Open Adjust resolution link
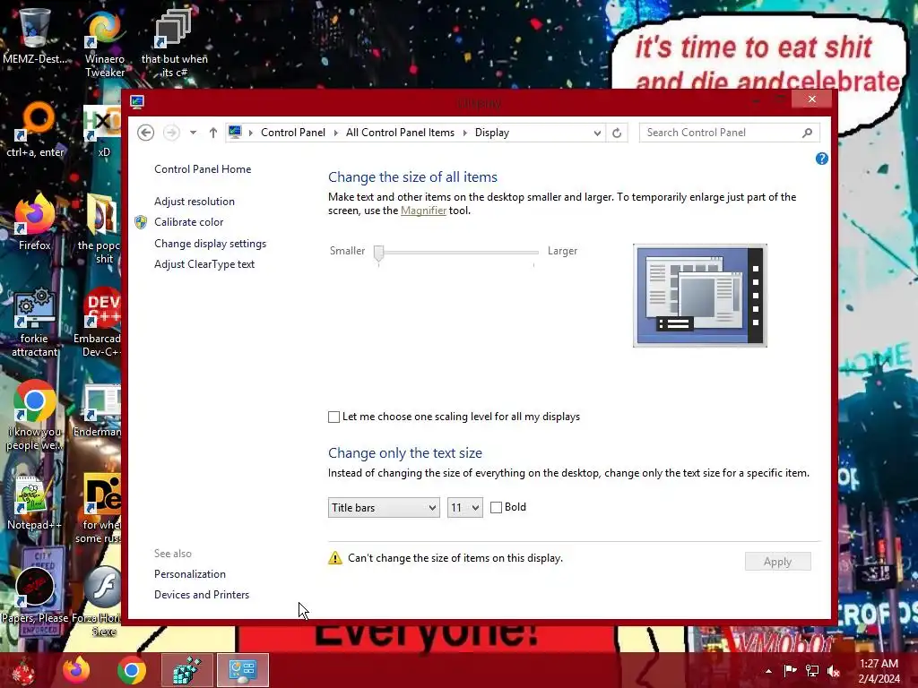 pyautogui.click(x=195, y=202)
